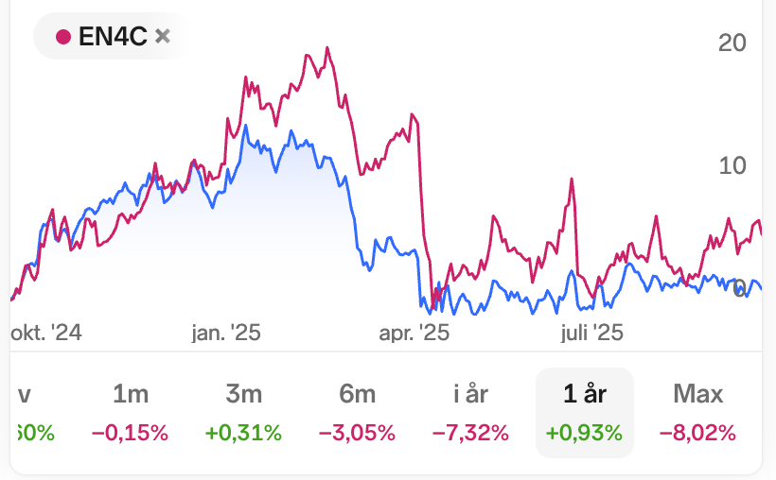The image size is (776, 480).
Task: Click the red EN4C color dot
Action: click(x=63, y=37)
